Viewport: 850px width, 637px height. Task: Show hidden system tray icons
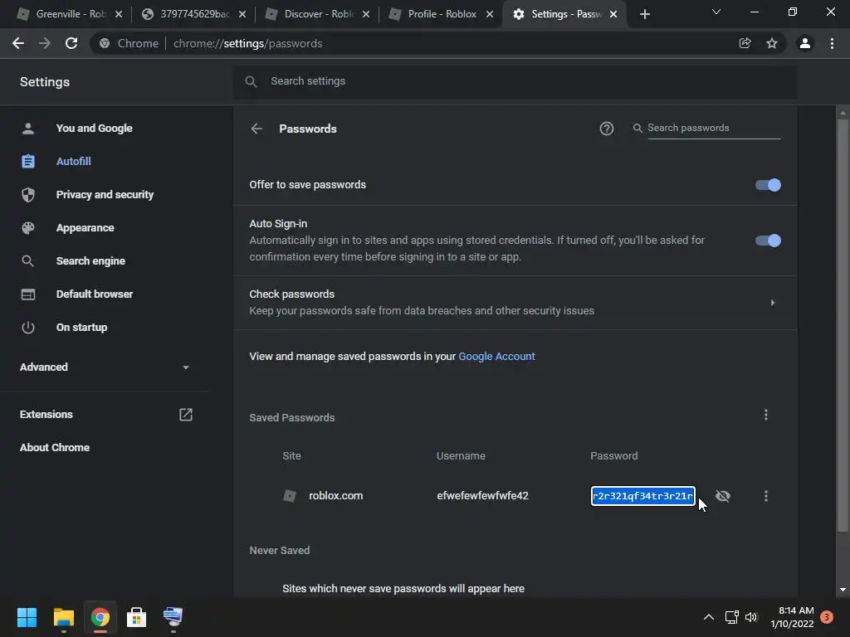(x=709, y=617)
